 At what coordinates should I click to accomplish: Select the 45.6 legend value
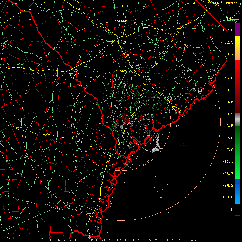point(229,78)
